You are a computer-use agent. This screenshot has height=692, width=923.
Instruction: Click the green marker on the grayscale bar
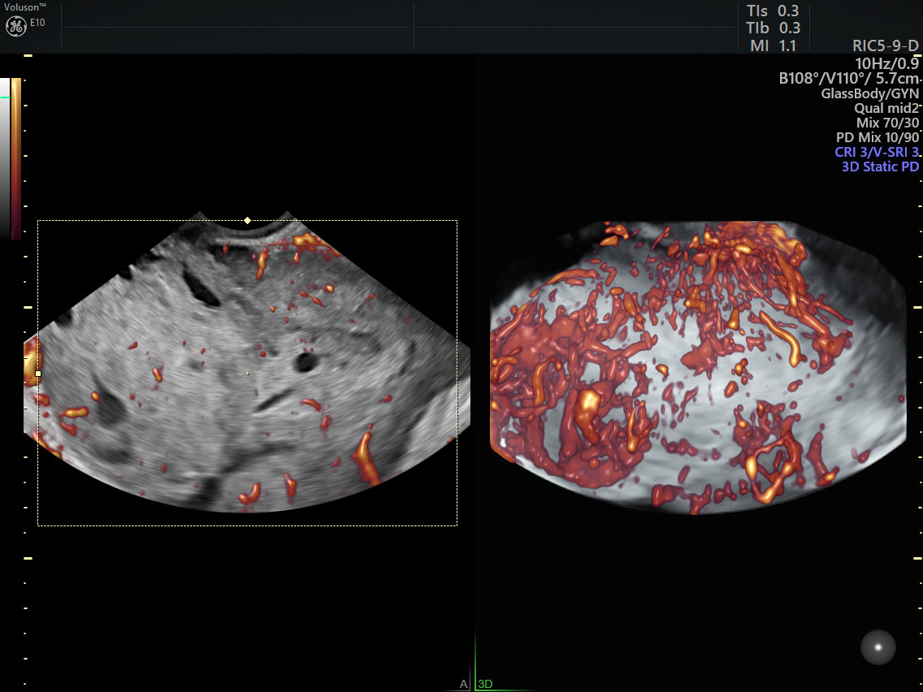point(5,97)
